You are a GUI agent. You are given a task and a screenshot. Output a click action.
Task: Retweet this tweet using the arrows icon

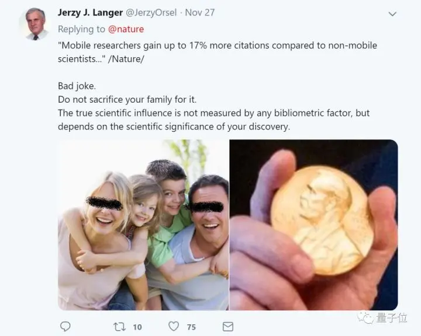[119, 327]
